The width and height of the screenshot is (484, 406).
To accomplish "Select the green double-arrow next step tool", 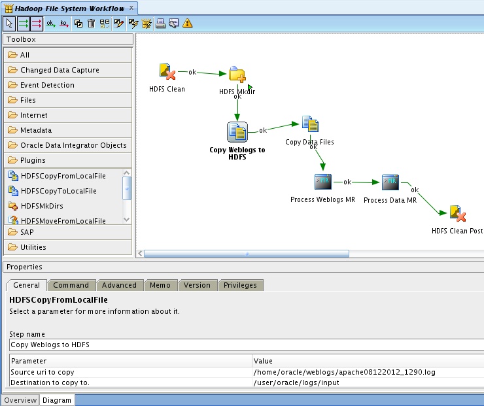I will (23, 24).
